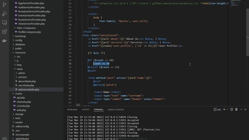Kill the terminal with the trash icon
This screenshot has height=140, width=249.
pyautogui.click(x=236, y=109)
